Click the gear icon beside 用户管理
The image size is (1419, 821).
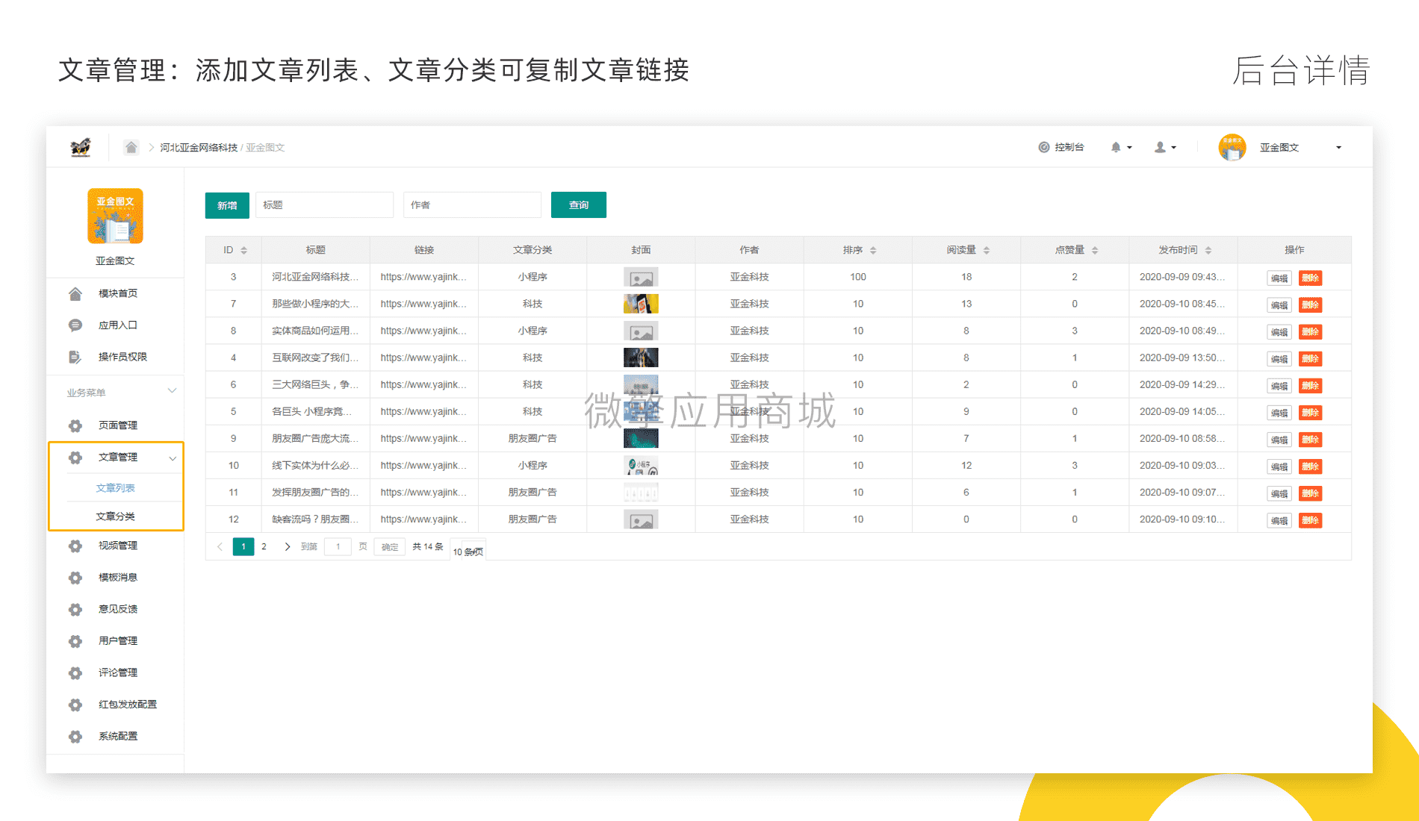point(75,641)
